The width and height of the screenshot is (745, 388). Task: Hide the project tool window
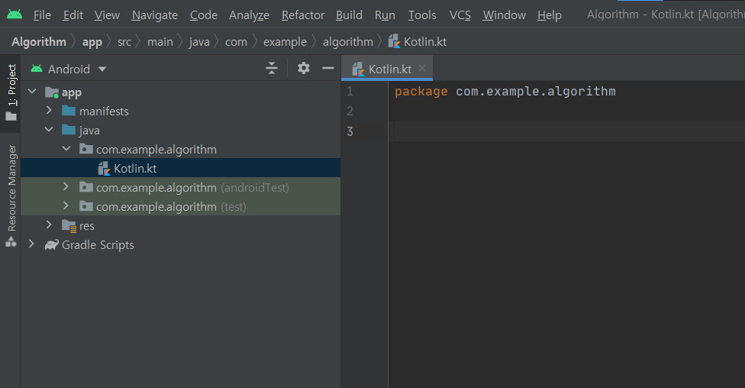point(327,69)
